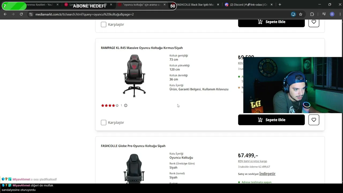Select the 'oyuncu koltuğu' search results tab

[x=142, y=5]
